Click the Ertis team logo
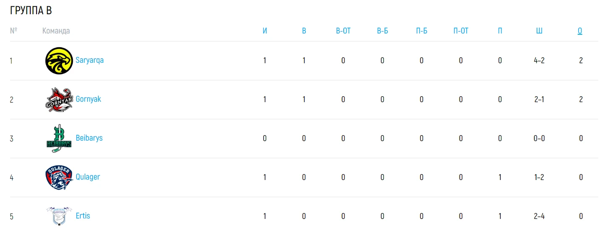605x234 pixels. point(59,216)
